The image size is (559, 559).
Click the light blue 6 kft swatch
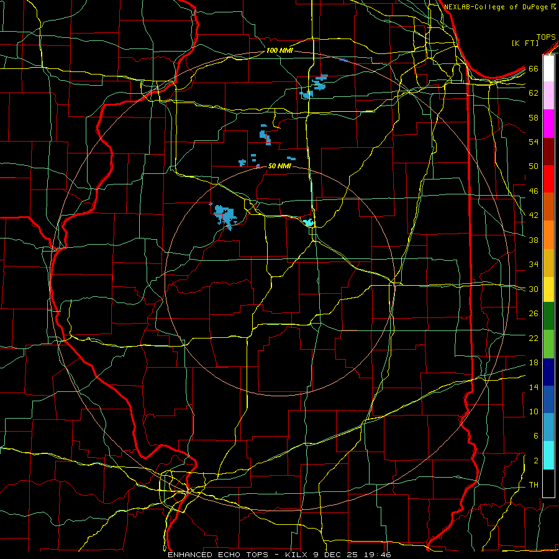click(548, 427)
